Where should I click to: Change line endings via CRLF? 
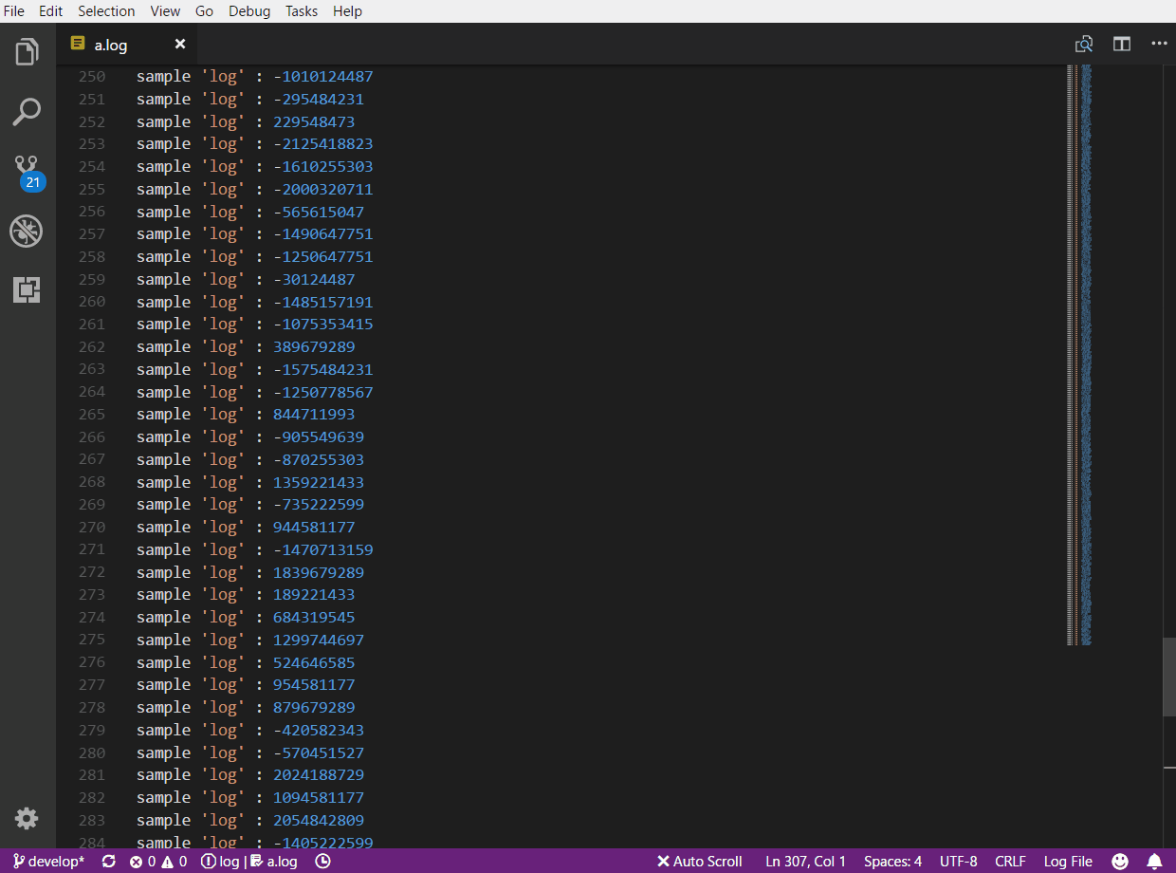[1010, 862]
